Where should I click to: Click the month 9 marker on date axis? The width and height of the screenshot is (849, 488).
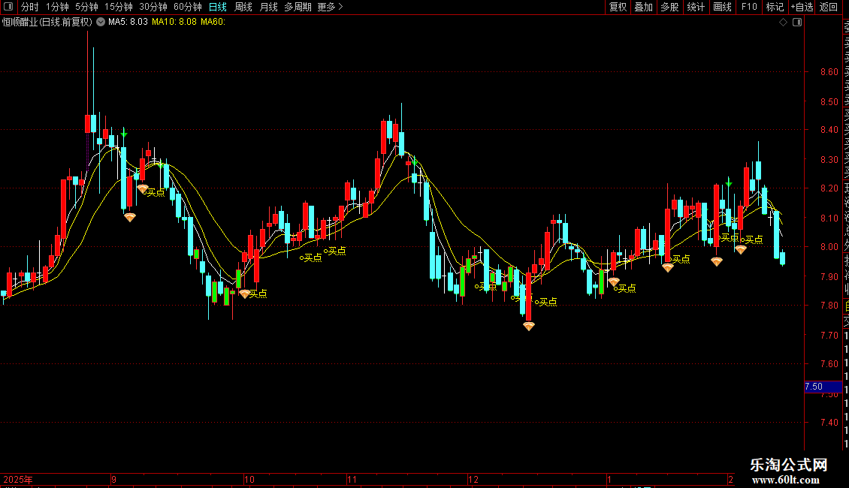pyautogui.click(x=113, y=479)
